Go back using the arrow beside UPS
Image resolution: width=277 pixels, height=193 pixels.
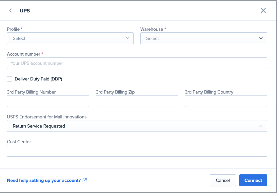(x=10, y=10)
